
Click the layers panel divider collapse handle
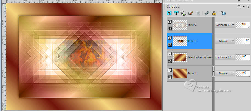tap(213, 71)
